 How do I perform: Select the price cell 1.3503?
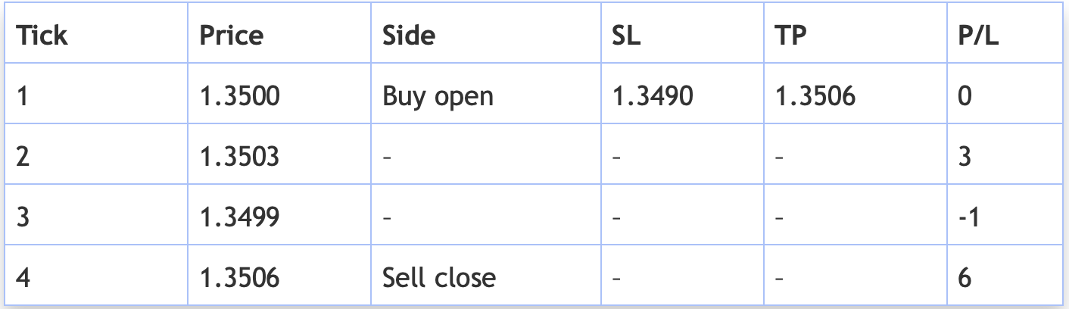click(239, 157)
